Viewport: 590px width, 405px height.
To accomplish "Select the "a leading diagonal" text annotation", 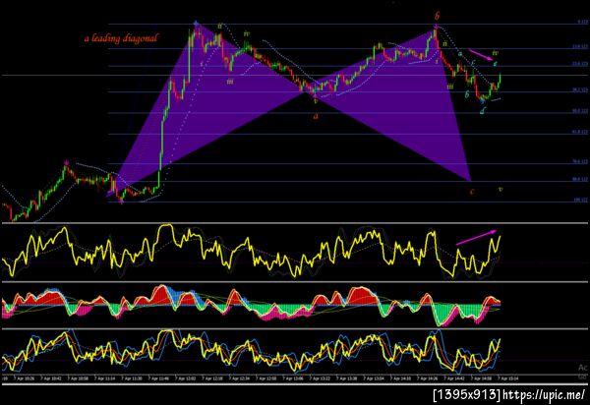I will (121, 38).
